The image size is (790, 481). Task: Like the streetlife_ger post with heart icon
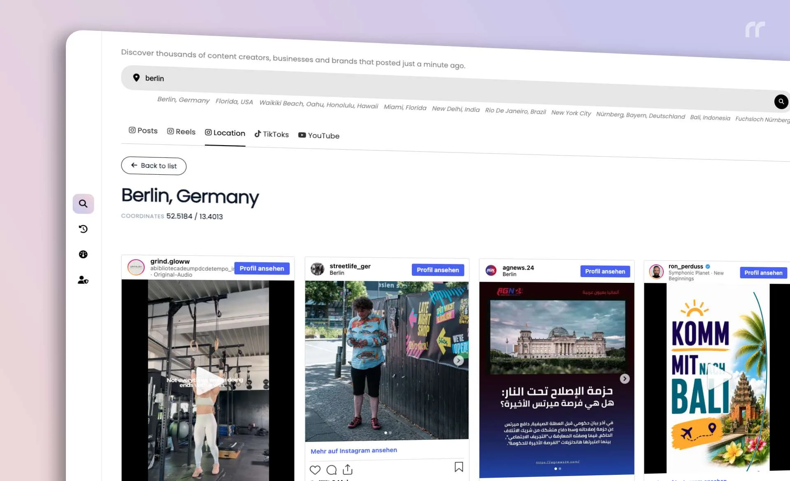click(x=315, y=470)
